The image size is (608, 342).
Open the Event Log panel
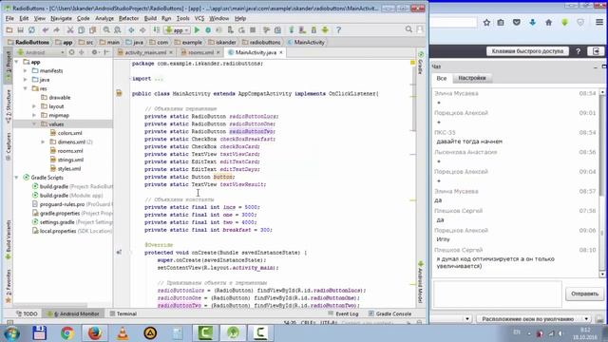(343, 313)
